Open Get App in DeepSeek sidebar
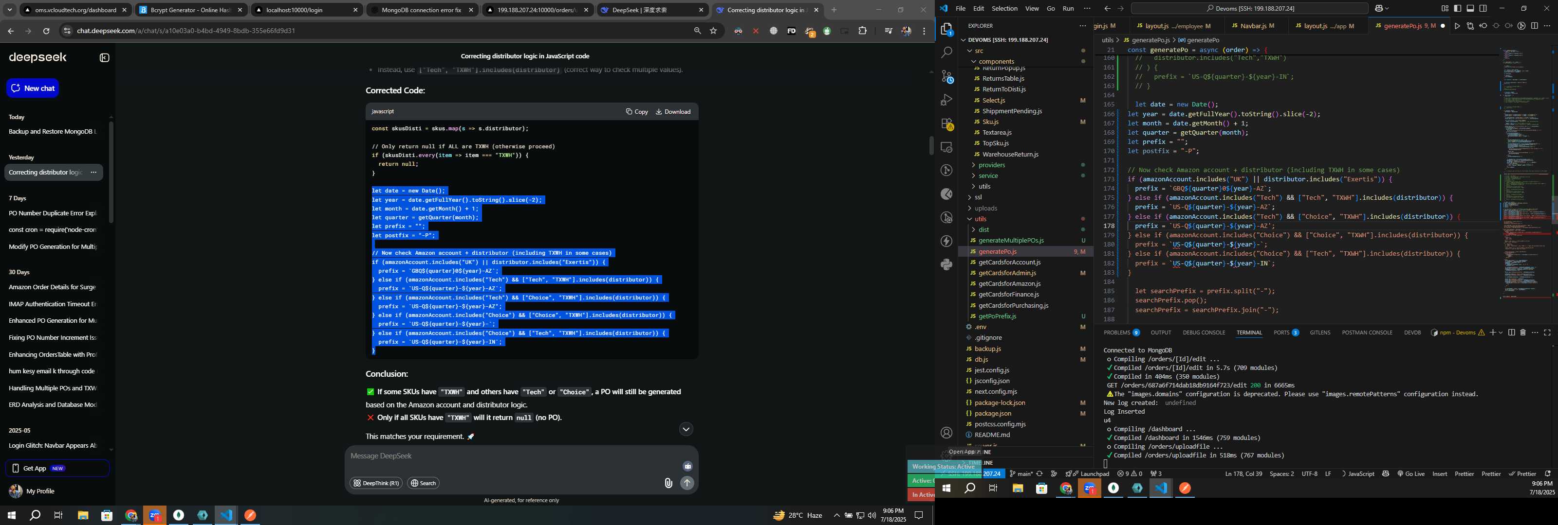This screenshot has height=525, width=1558. click(x=57, y=468)
